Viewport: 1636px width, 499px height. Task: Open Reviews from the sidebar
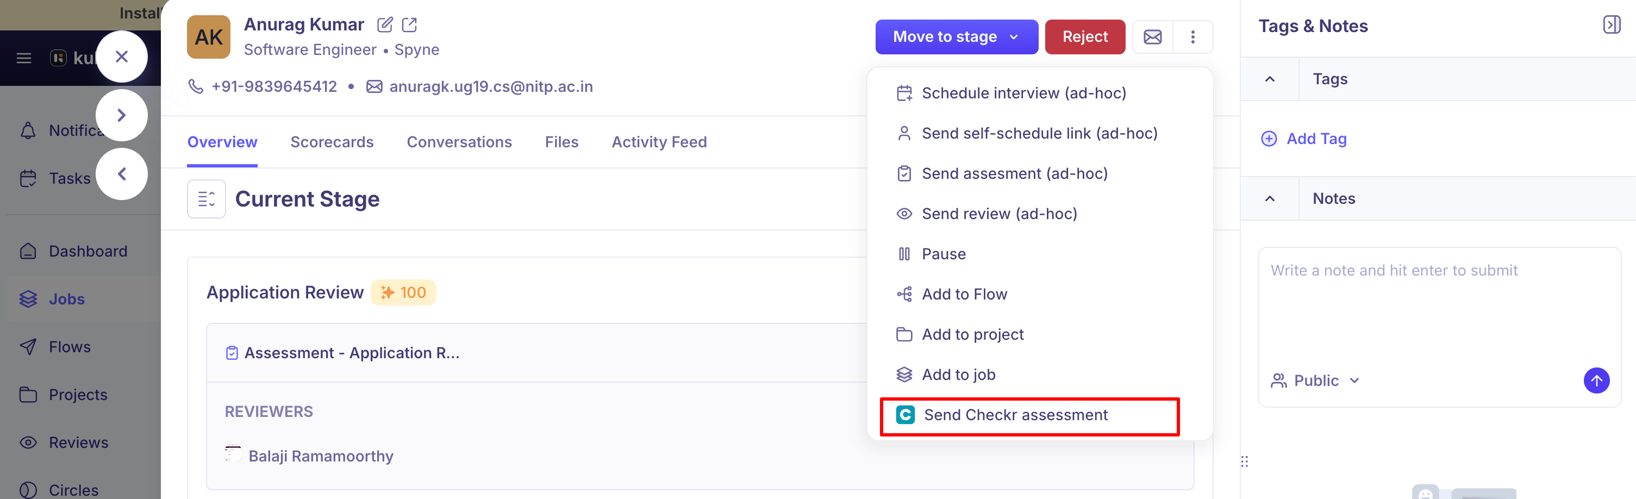[x=79, y=442]
